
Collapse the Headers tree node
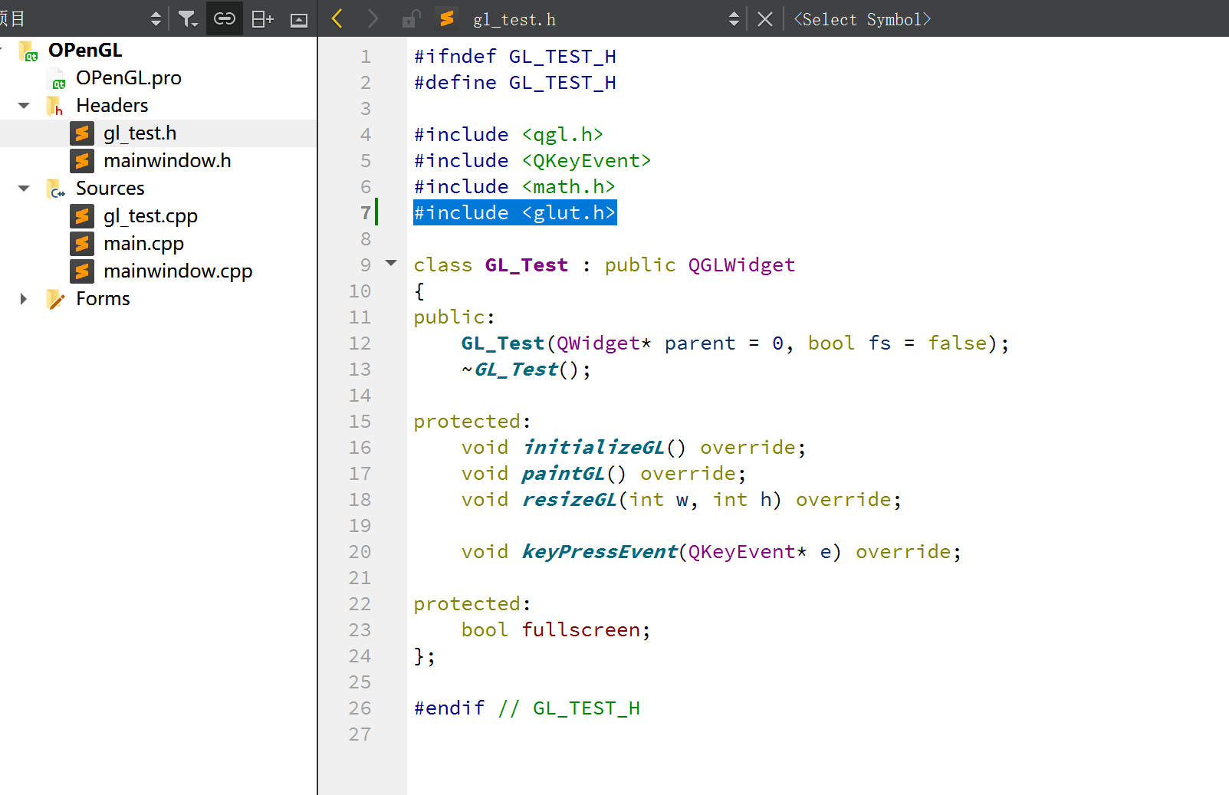tap(23, 105)
